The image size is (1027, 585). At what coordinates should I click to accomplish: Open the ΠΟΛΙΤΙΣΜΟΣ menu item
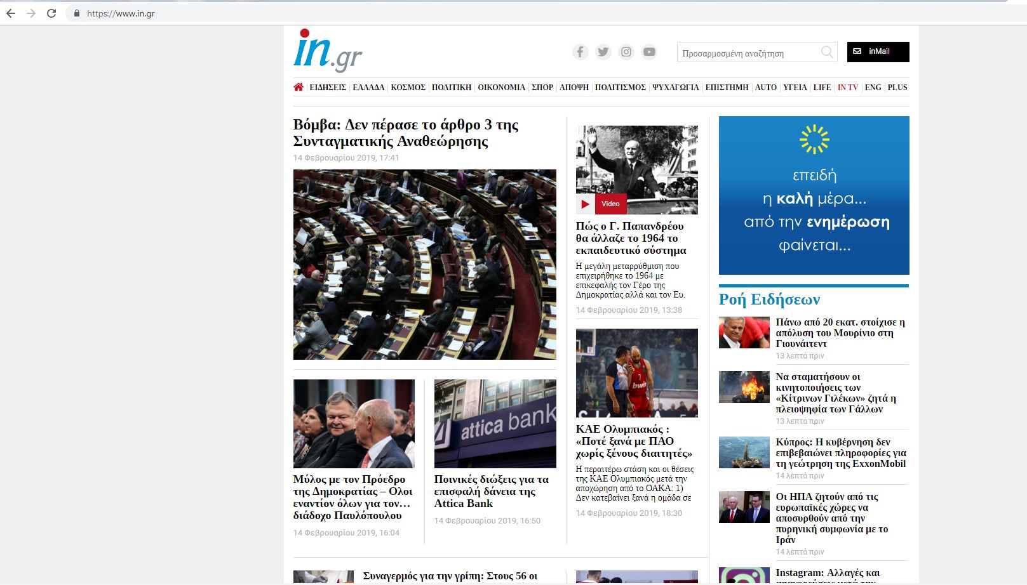tap(621, 88)
